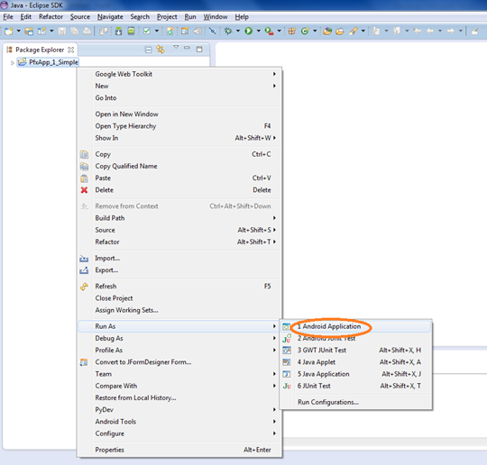Click the green Run button in toolbar
487x465 pixels.
(249, 31)
